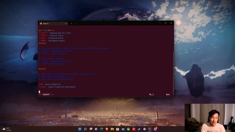This screenshot has height=132, width=235.
Task: Open the red app icon beside Xbox
Action: coord(134,129)
